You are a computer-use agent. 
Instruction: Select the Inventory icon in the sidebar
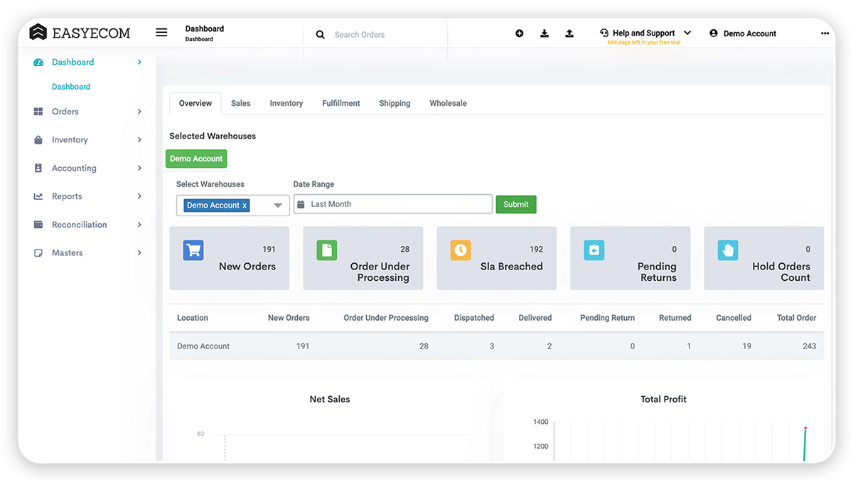[x=38, y=139]
